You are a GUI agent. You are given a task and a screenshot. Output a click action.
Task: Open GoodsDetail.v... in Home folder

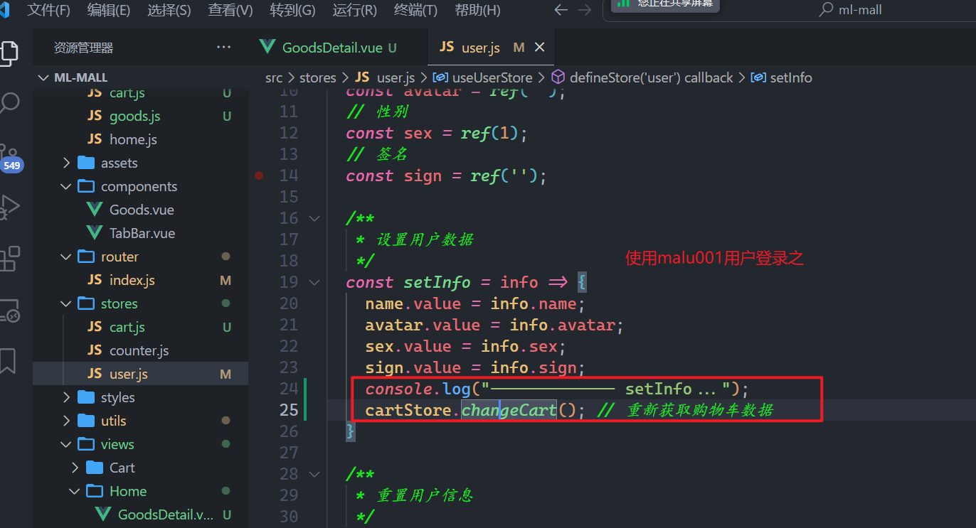click(x=165, y=514)
